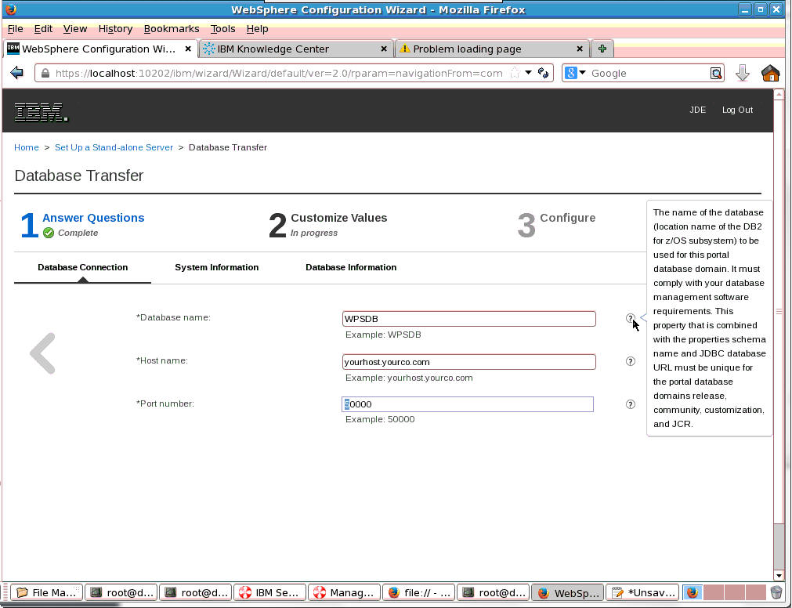Open a new browser tab with plus icon
This screenshot has height=608, width=792.
602,49
